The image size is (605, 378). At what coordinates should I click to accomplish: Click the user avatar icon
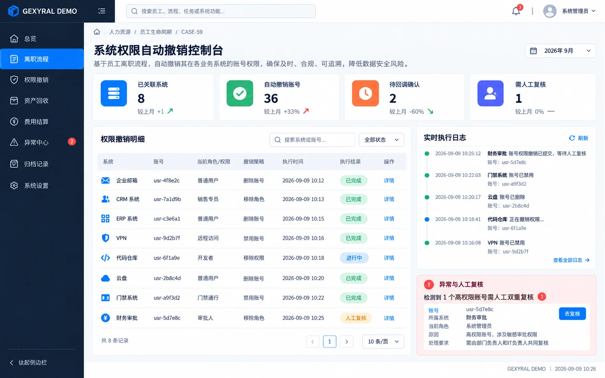pyautogui.click(x=550, y=11)
